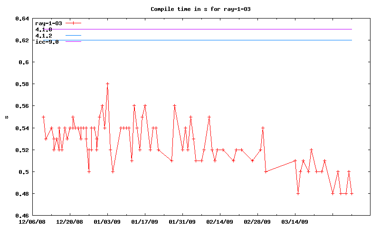Viewport: 380px width, 228px height.
Task: Click the 12/06/08 date label on x-axis
Action: tap(32, 222)
